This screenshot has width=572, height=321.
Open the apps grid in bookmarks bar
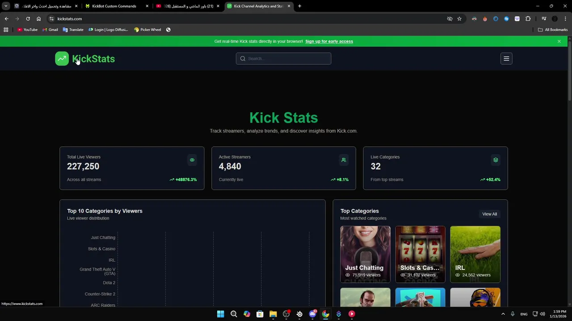click(6, 30)
